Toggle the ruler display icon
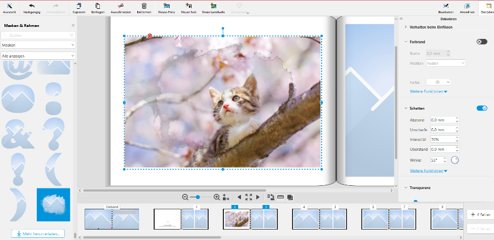494x240 pixels. 280,197
